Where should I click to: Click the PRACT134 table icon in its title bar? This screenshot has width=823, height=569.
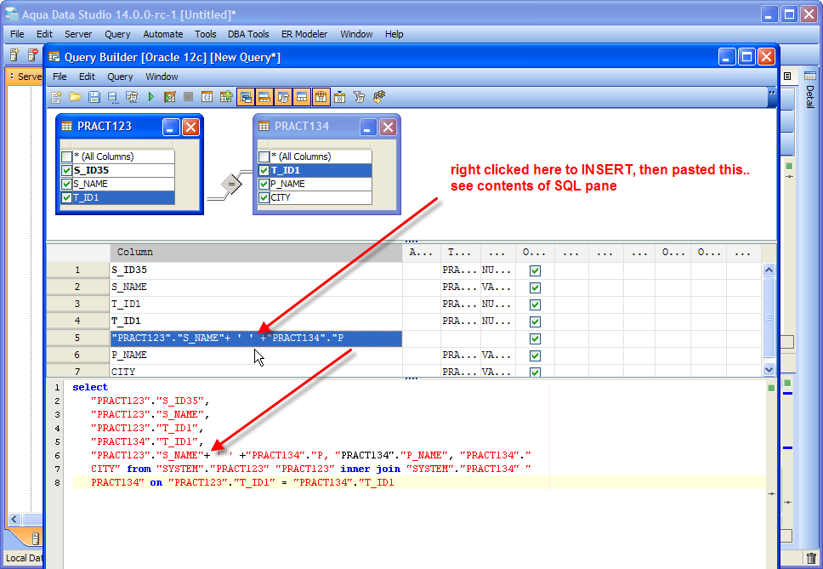(x=264, y=126)
